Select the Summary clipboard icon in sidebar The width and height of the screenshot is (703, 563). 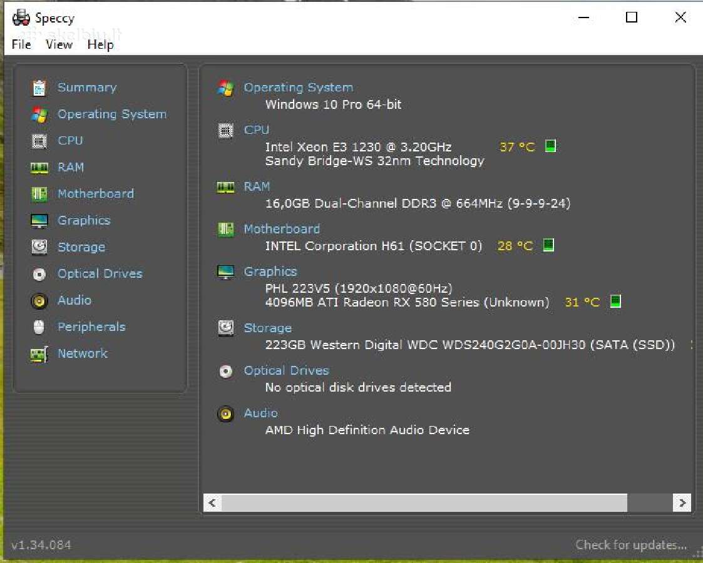click(x=39, y=88)
